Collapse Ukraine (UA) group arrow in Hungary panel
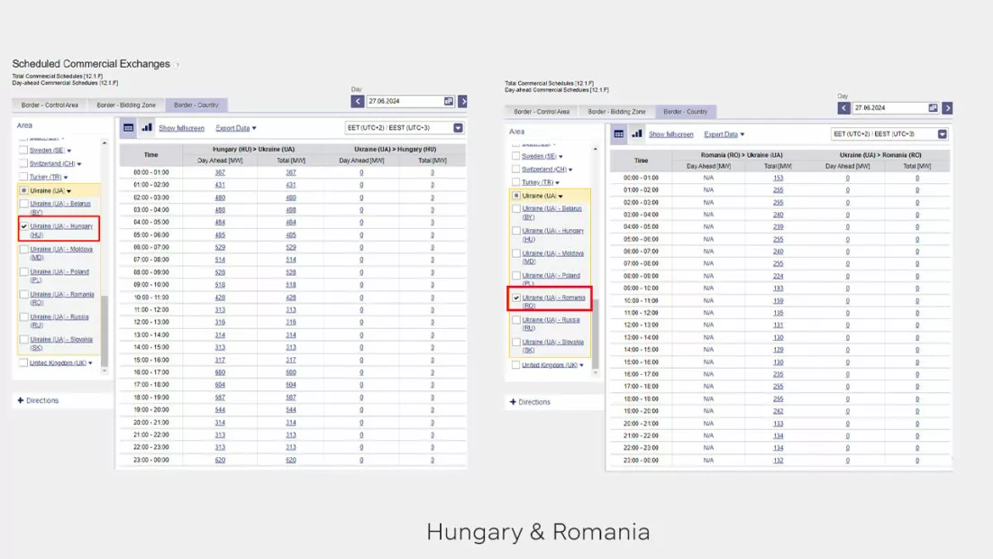 click(x=69, y=191)
